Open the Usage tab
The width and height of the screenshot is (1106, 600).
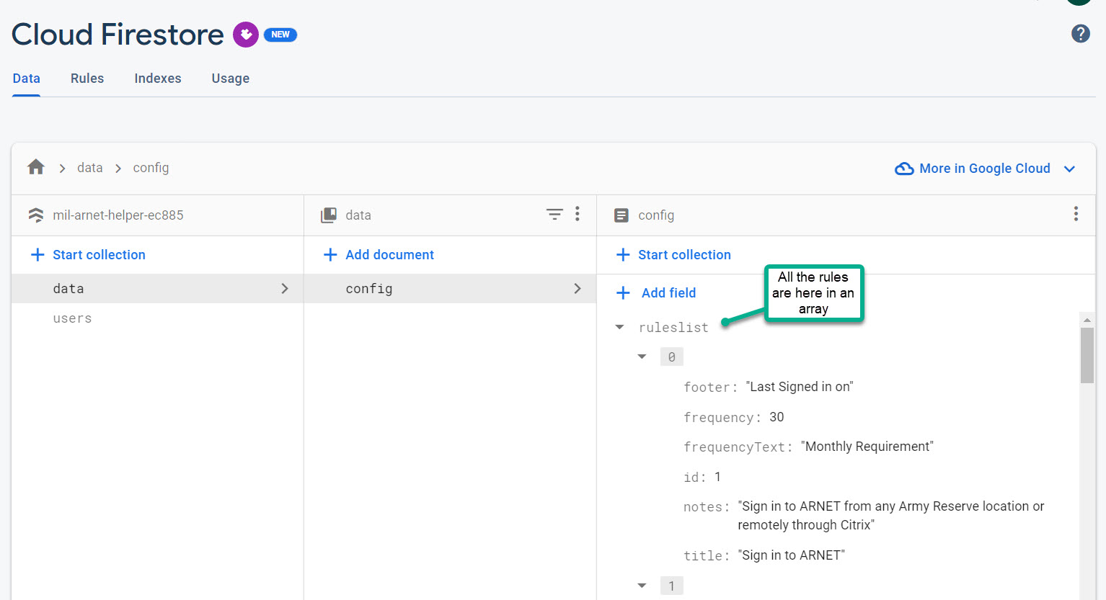coord(231,79)
